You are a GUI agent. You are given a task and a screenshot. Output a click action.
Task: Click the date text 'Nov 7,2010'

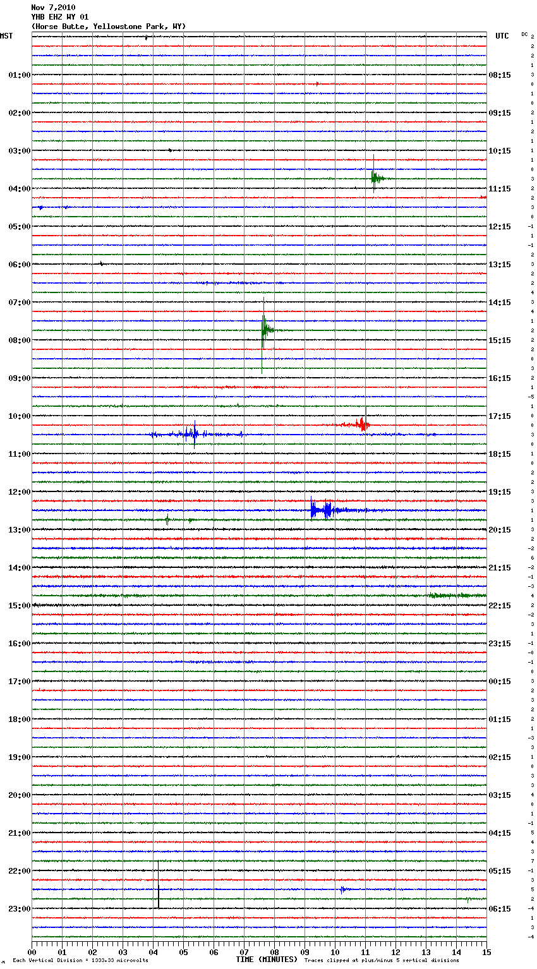53,8
